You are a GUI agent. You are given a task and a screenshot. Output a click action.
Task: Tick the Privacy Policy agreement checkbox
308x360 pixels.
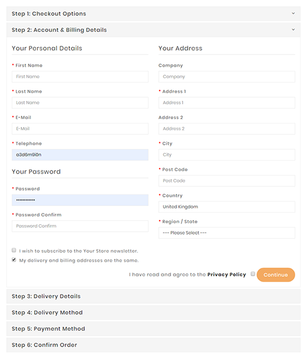pos(252,274)
